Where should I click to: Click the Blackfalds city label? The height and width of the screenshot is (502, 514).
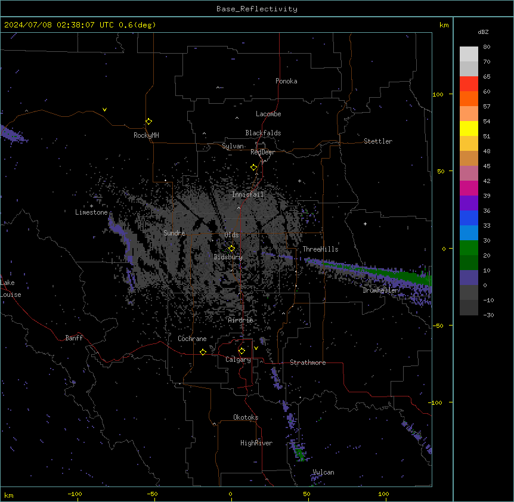(263, 133)
